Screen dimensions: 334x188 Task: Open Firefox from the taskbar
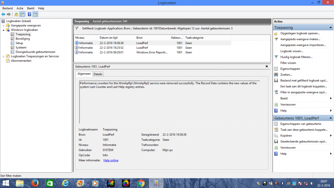(x=35, y=183)
